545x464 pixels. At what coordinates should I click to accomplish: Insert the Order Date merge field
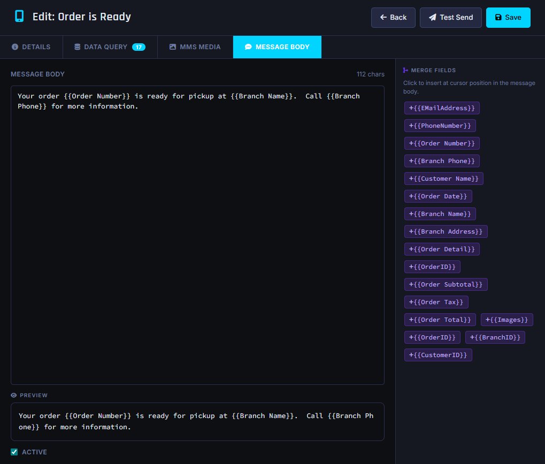pos(438,196)
